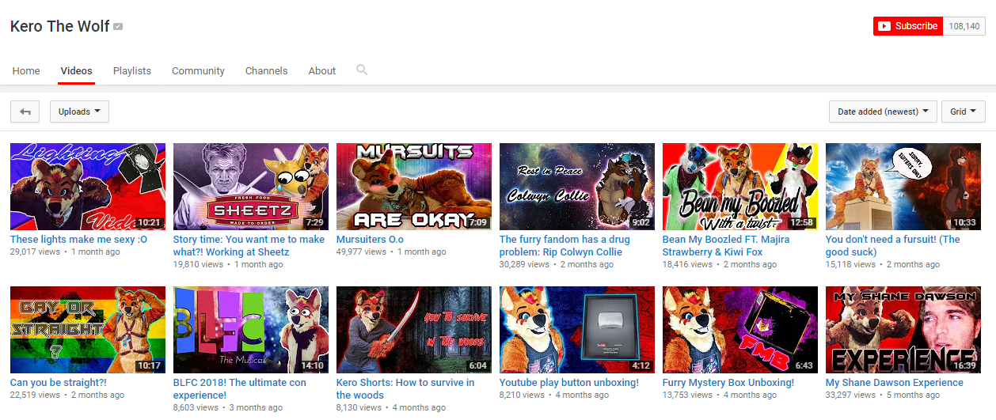This screenshot has height=420, width=996.
Task: Click title 'You don't need a fursuit!'
Action: click(892, 246)
